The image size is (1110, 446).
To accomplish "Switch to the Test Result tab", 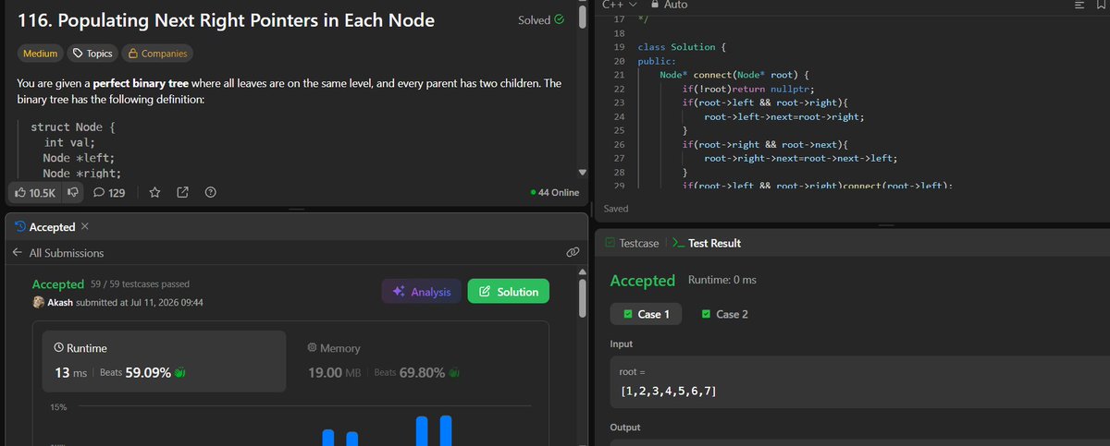I will (706, 243).
